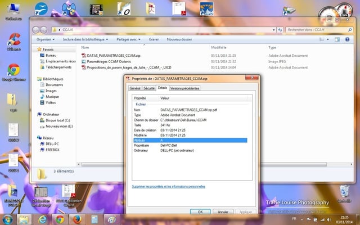Image resolution: width=360 pixels, height=225 pixels.
Task: Expand the Partager avec dropdown
Action: pyautogui.click(x=129, y=40)
